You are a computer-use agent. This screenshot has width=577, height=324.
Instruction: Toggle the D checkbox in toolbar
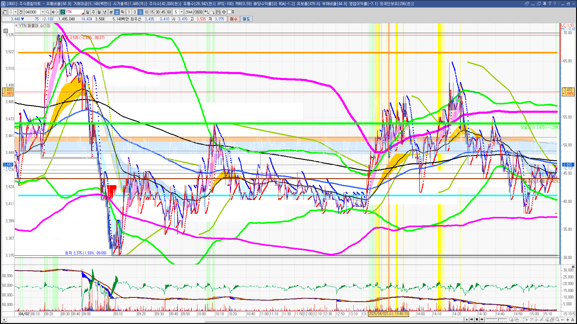[230, 12]
